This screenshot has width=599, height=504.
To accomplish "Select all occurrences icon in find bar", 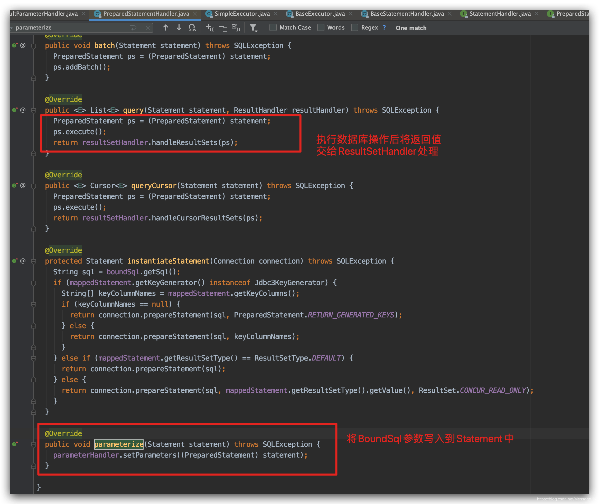I will tap(236, 28).
